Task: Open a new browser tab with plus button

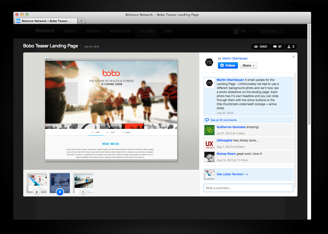Action: pyautogui.click(x=81, y=21)
